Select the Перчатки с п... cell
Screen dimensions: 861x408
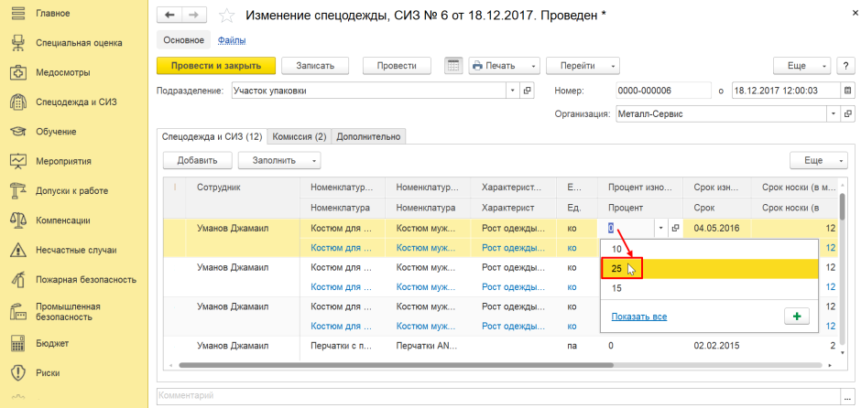[343, 346]
